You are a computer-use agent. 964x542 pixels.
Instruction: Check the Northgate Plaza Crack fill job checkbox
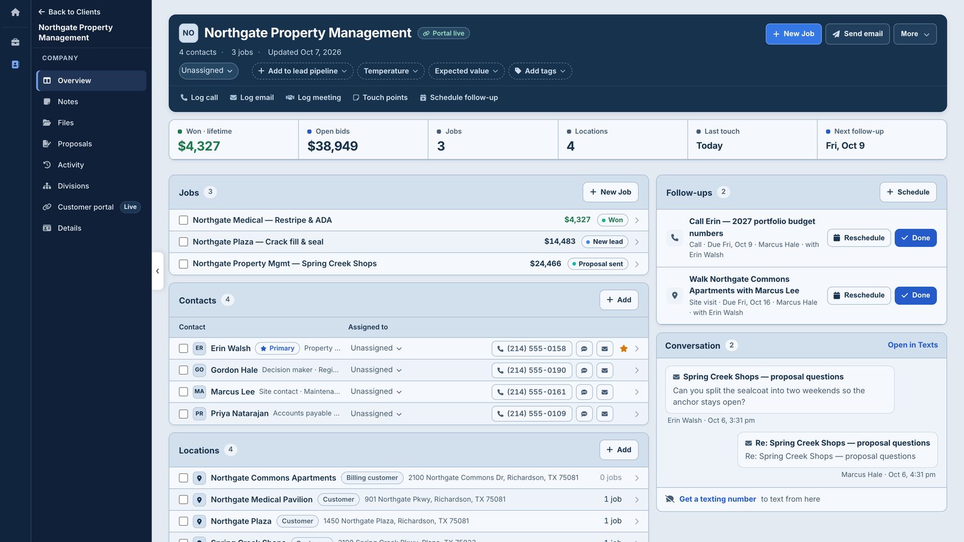pyautogui.click(x=183, y=242)
